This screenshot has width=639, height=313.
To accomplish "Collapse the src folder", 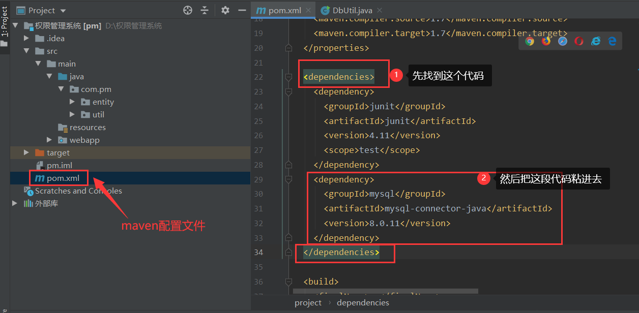I will (x=26, y=51).
